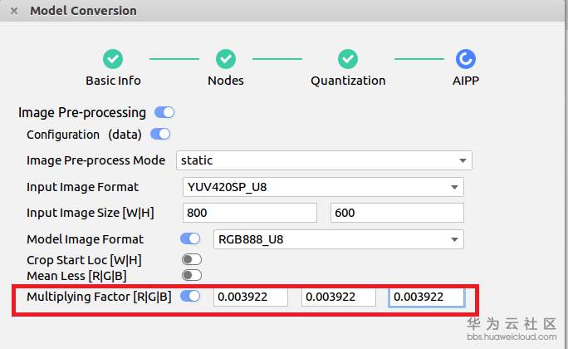Enable the Crop Start Loc switch
Image resolution: width=568 pixels, height=349 pixels.
tap(192, 260)
